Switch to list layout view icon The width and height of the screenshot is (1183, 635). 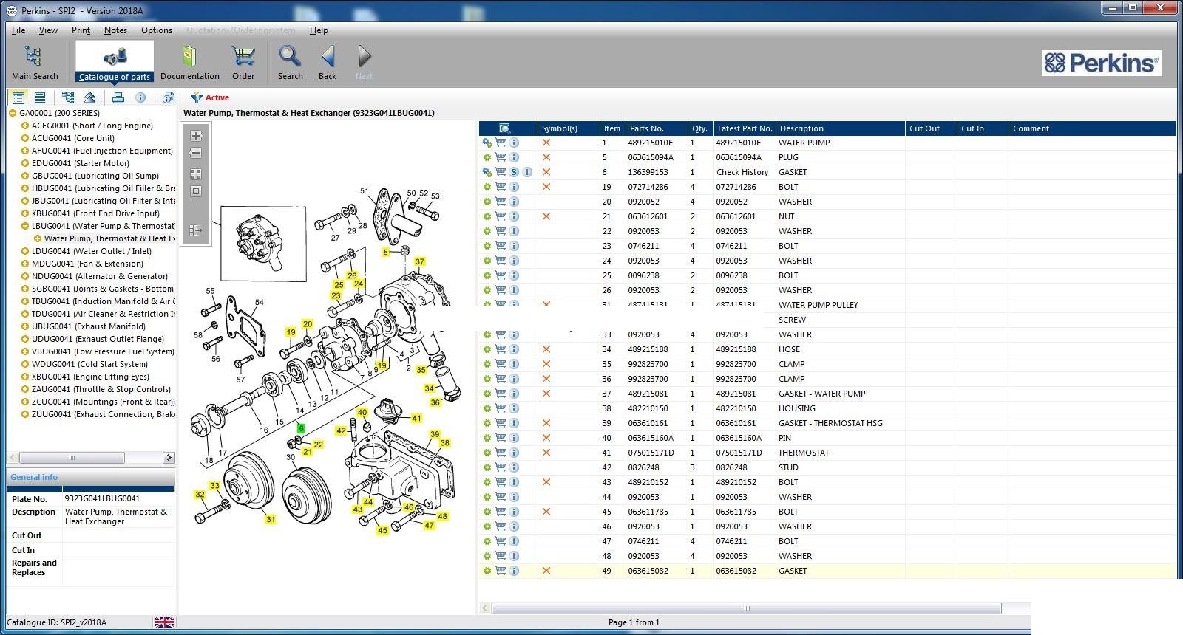coord(18,97)
